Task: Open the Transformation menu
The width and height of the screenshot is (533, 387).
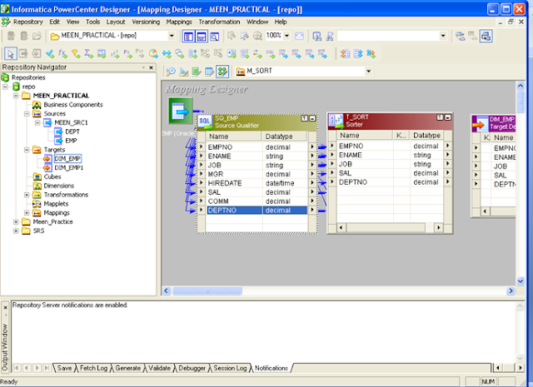Action: (x=219, y=22)
